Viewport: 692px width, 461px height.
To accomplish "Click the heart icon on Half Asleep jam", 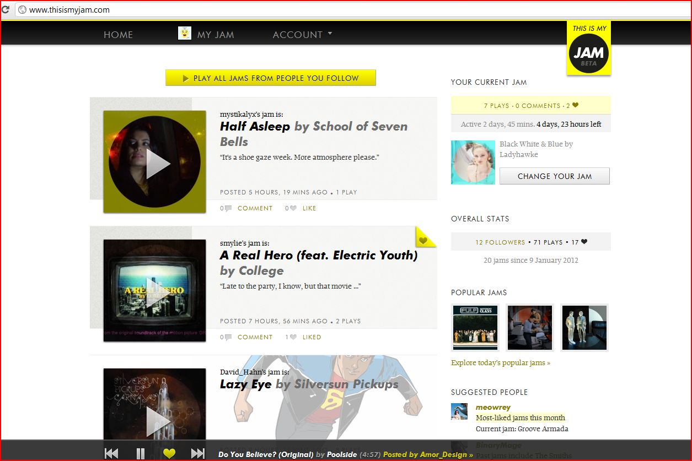I will (x=293, y=208).
